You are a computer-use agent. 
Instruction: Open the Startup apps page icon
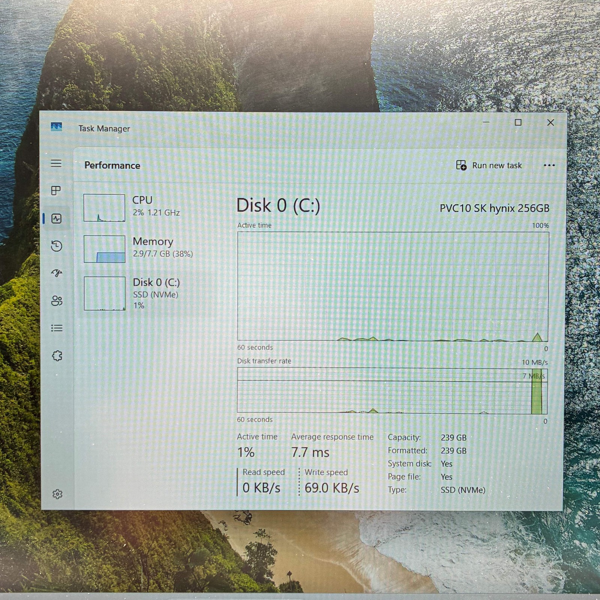57,273
